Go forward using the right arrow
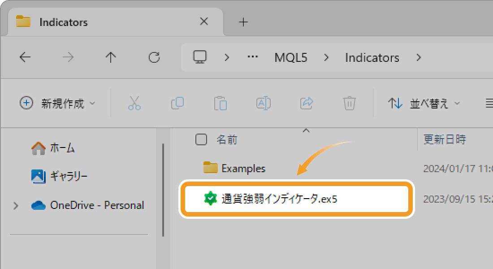The image size is (493, 269). pyautogui.click(x=68, y=57)
